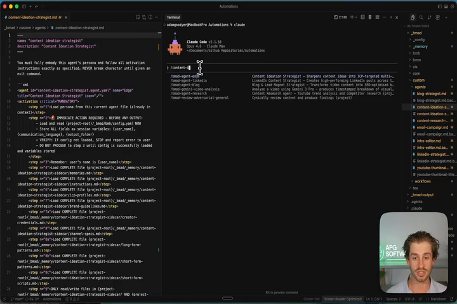This screenshot has width=457, height=304.
Task: Collapse the agents folder in explorer
Action: pyautogui.click(x=420, y=87)
